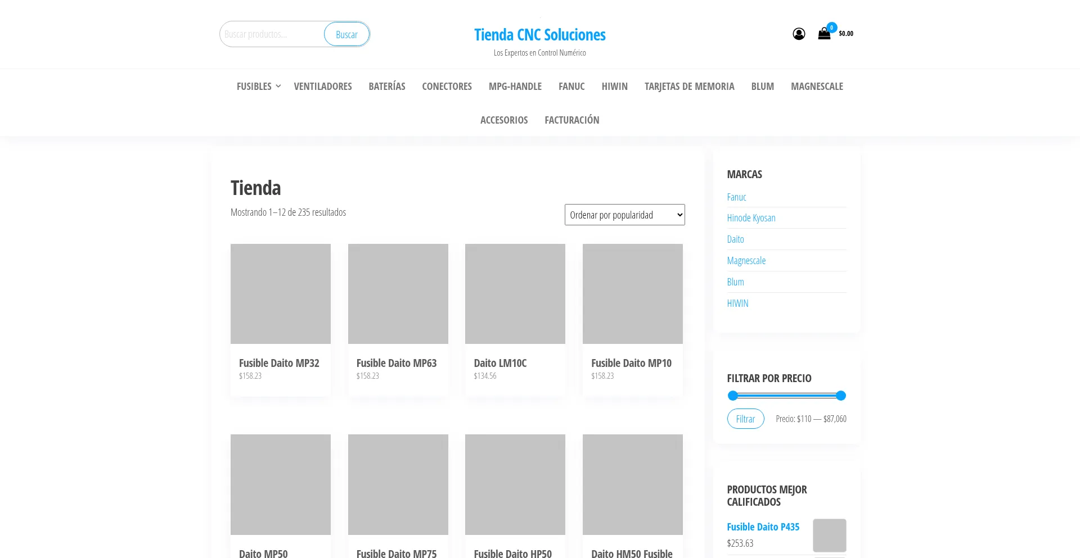Go to the Ventiladores category
This screenshot has height=558, width=1080.
coord(323,86)
